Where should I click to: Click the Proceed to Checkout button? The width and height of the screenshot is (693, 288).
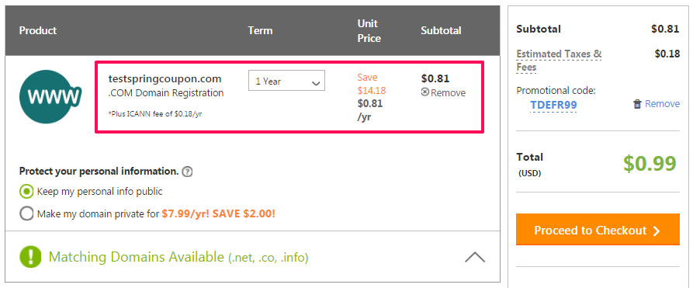pyautogui.click(x=598, y=230)
